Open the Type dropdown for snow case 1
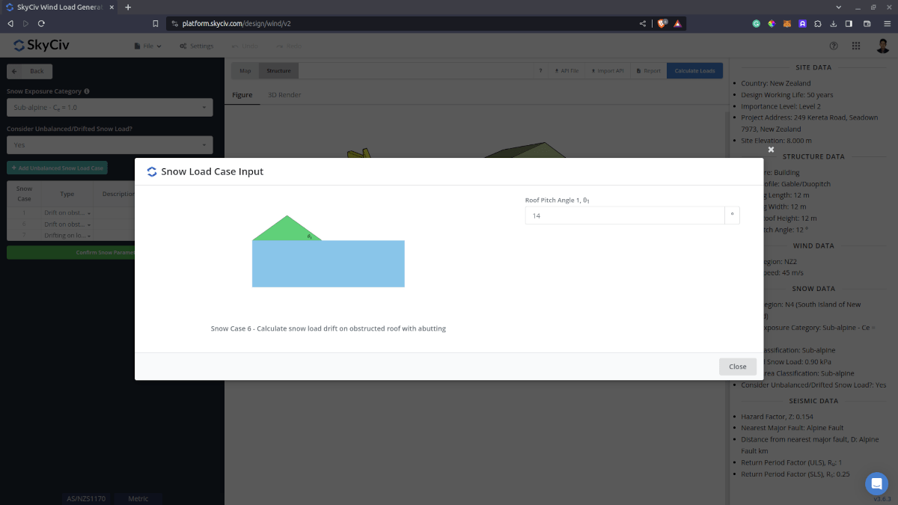Viewport: 898px width, 505px height. pos(67,213)
